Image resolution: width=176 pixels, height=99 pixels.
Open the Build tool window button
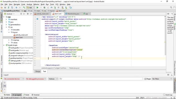(26, 95)
